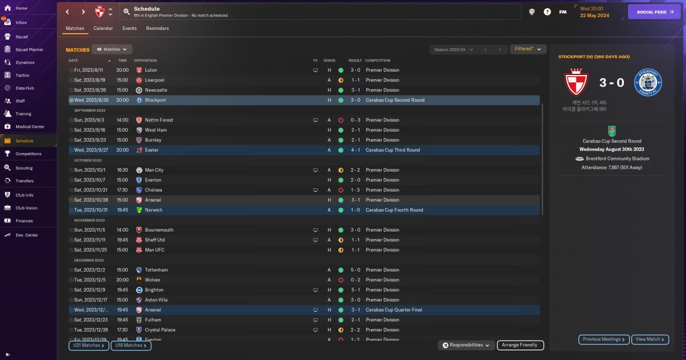Click Opposition column header

tap(145, 60)
